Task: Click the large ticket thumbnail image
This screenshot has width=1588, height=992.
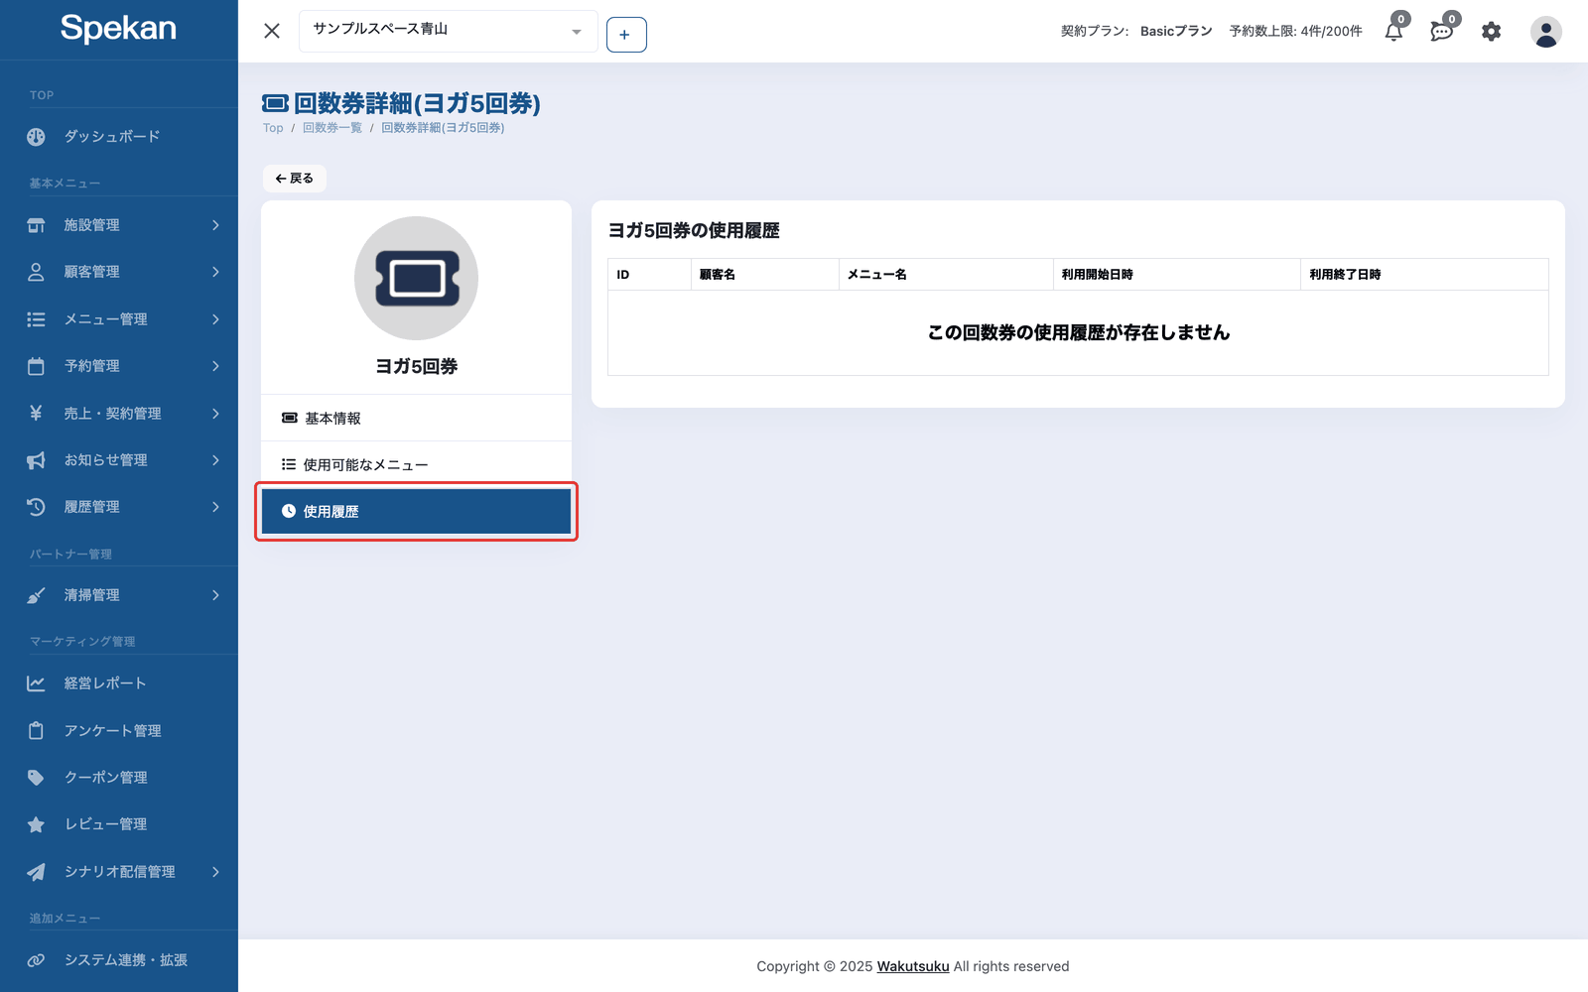Action: pyautogui.click(x=416, y=278)
